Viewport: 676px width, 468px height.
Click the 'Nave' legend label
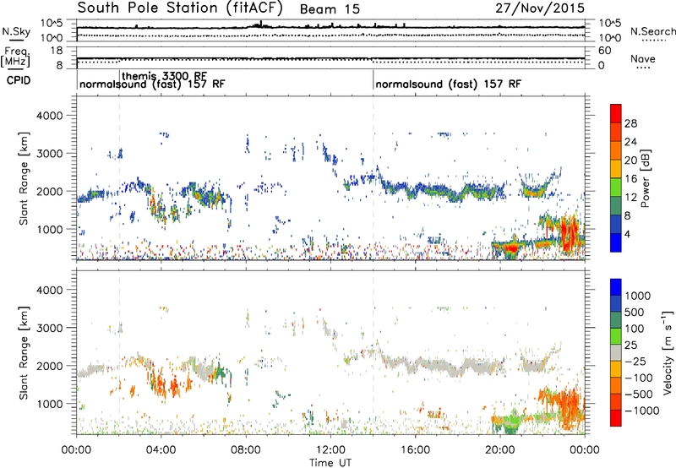pyautogui.click(x=643, y=59)
